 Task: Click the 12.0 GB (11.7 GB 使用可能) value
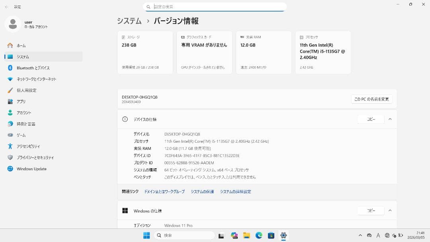(x=188, y=148)
